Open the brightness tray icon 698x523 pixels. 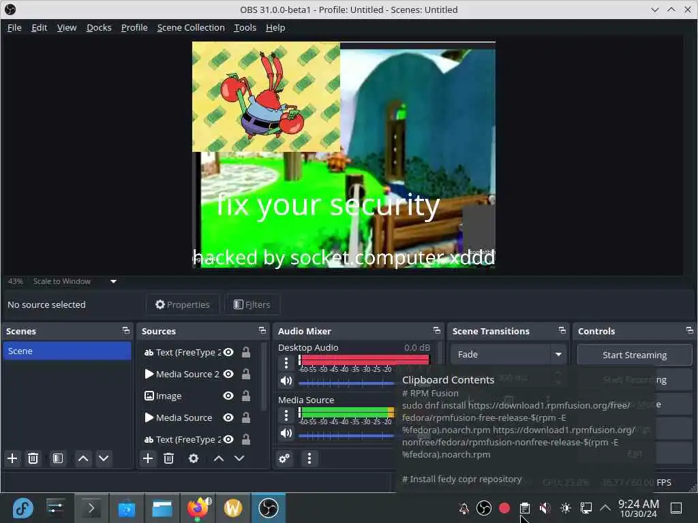click(566, 508)
